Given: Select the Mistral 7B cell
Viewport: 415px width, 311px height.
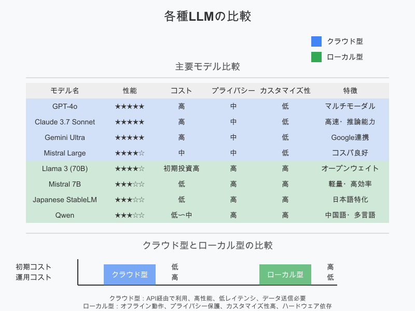Looking at the screenshot, I should [65, 184].
